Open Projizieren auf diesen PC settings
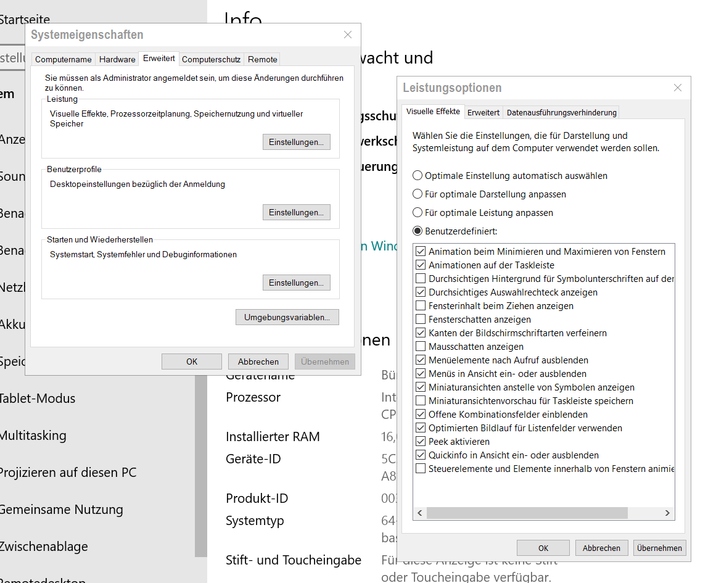The height and width of the screenshot is (583, 724). tap(68, 472)
